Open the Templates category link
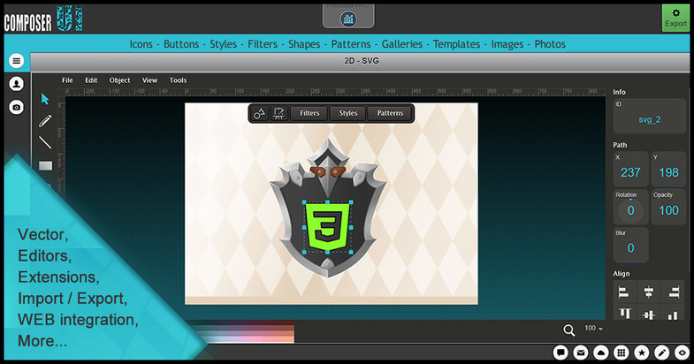This screenshot has width=694, height=364. point(456,44)
